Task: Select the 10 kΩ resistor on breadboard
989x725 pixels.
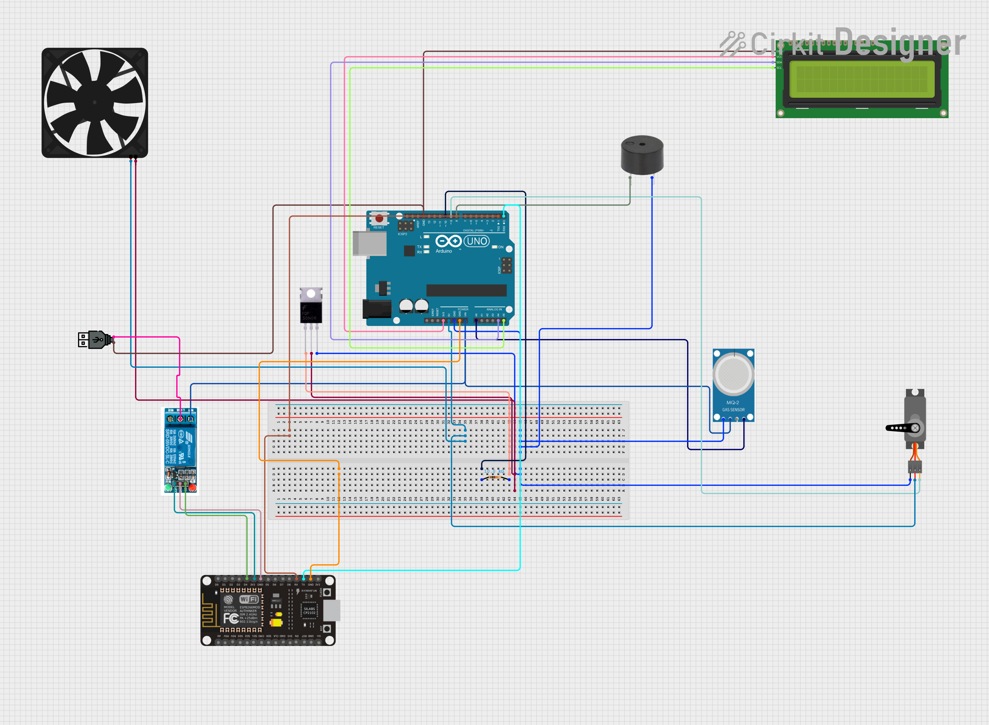Action: 495,477
